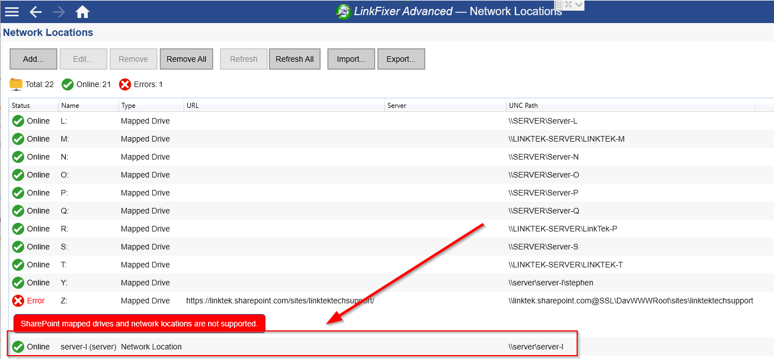Select the \\LINKTEK-SERVER\LinkTek-P path cell

tap(563, 229)
